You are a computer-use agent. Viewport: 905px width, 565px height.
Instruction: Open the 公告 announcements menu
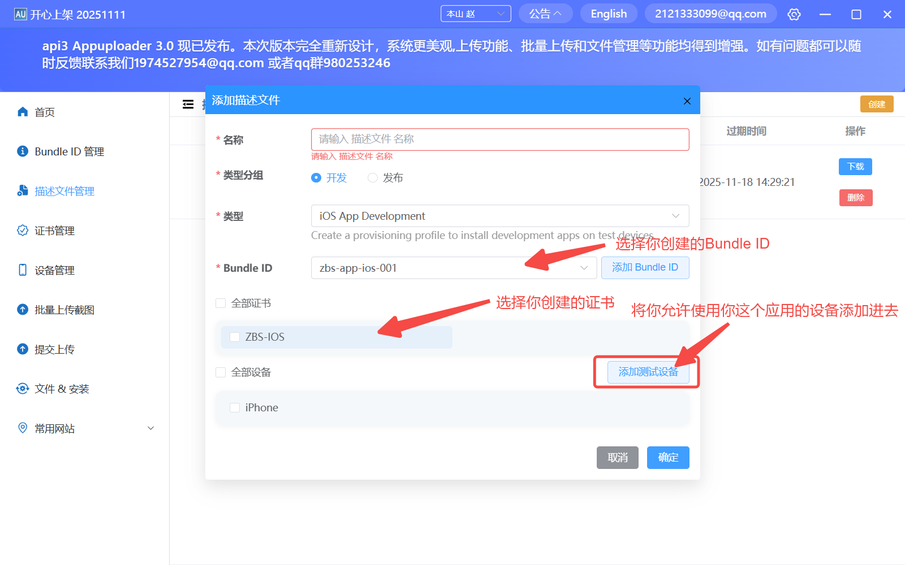[545, 14]
